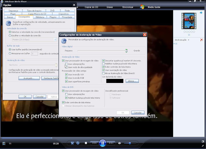206x149 pixels.
Task: Switch to the DVD tab
Action: [52, 11]
